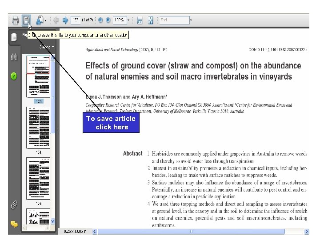Click thumbnail panel horizontal scroll left arrow
Image resolution: width=320 pixels, height=240 pixels.
click(x=24, y=228)
